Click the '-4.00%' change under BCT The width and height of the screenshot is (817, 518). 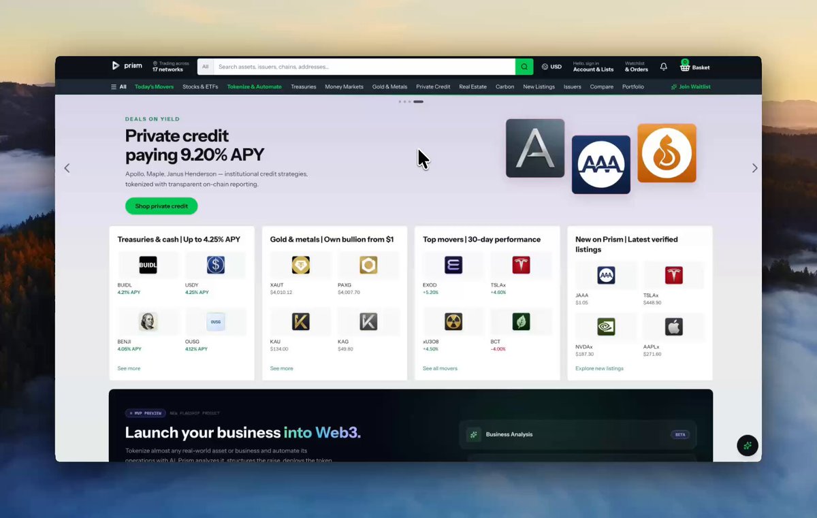point(498,349)
